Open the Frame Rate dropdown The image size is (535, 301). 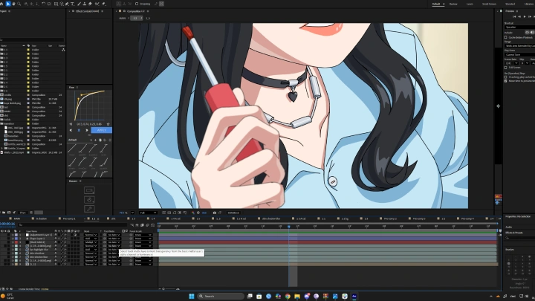click(512, 63)
